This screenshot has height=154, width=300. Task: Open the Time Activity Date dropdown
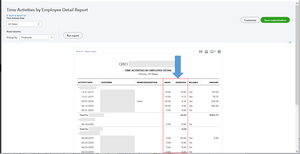coord(24,24)
